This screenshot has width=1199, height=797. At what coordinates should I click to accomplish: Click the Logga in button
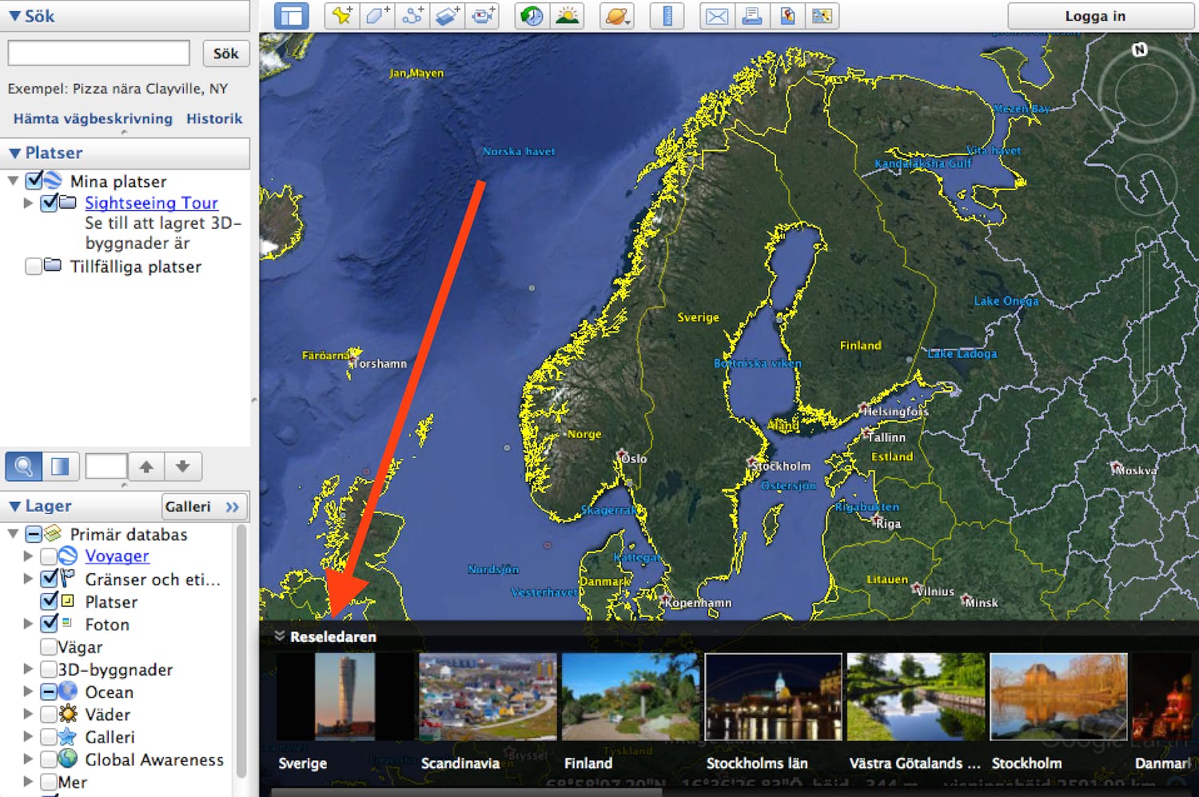[1094, 16]
